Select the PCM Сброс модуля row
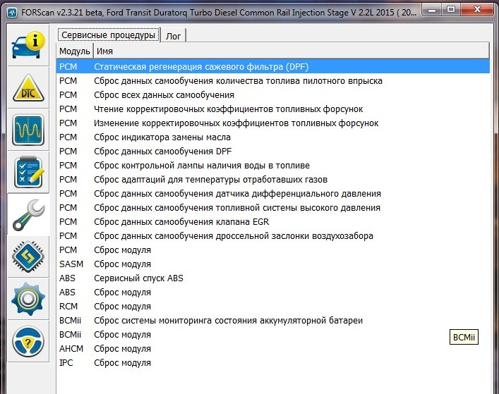The height and width of the screenshot is (394, 499). coord(272,250)
